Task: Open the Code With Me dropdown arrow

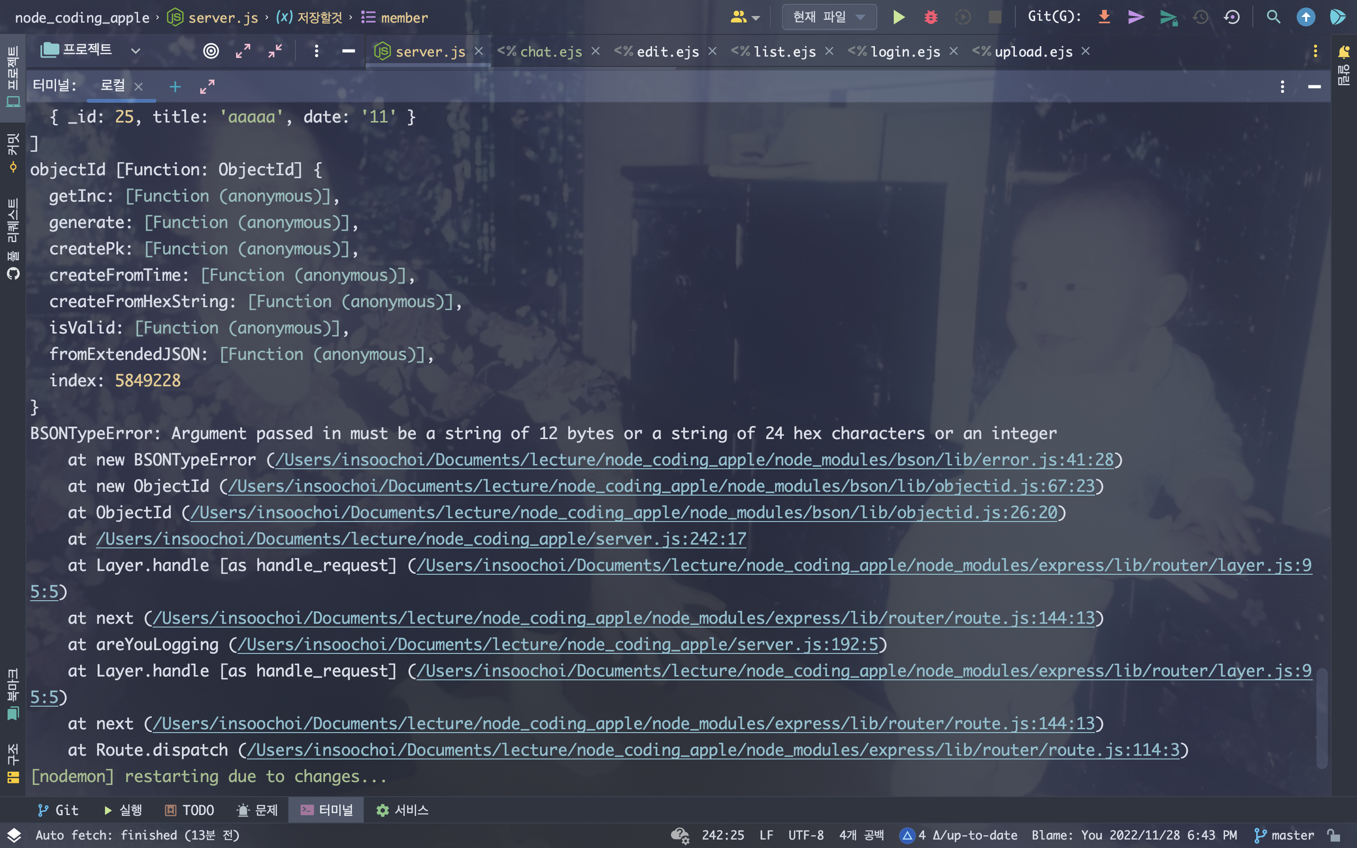Action: [756, 18]
